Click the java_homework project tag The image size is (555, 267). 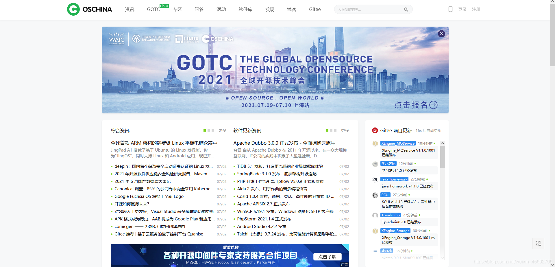point(394,179)
